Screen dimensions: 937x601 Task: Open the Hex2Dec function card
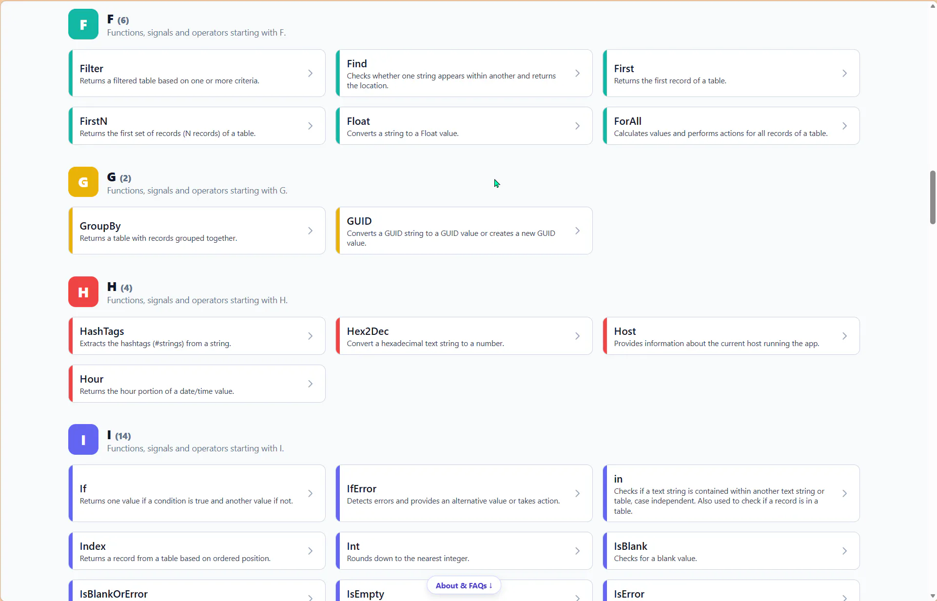coord(464,336)
